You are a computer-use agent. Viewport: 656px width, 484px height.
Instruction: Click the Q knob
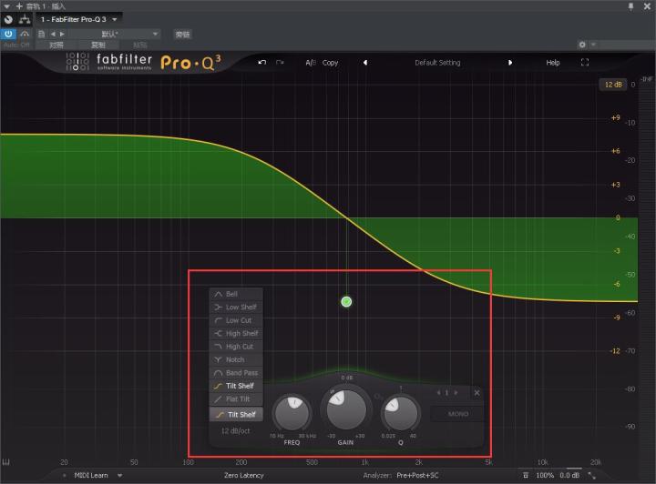tap(400, 413)
